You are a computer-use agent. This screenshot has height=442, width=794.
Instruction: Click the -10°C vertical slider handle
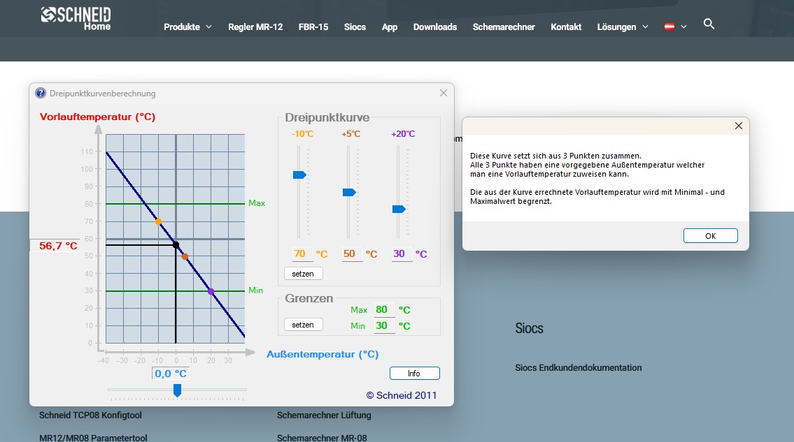click(x=299, y=175)
